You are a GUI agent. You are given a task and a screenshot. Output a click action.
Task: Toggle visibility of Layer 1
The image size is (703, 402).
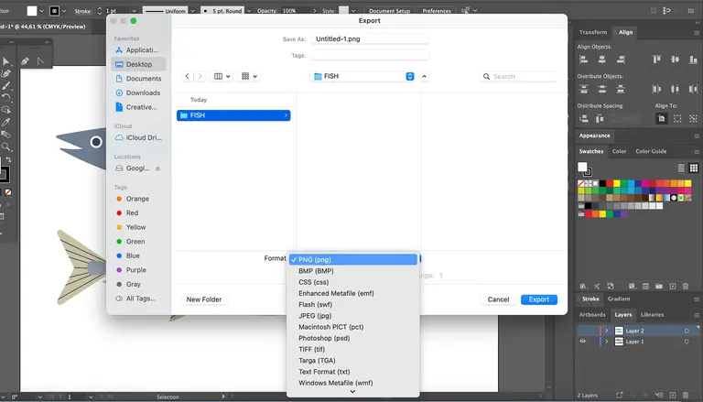coord(583,342)
